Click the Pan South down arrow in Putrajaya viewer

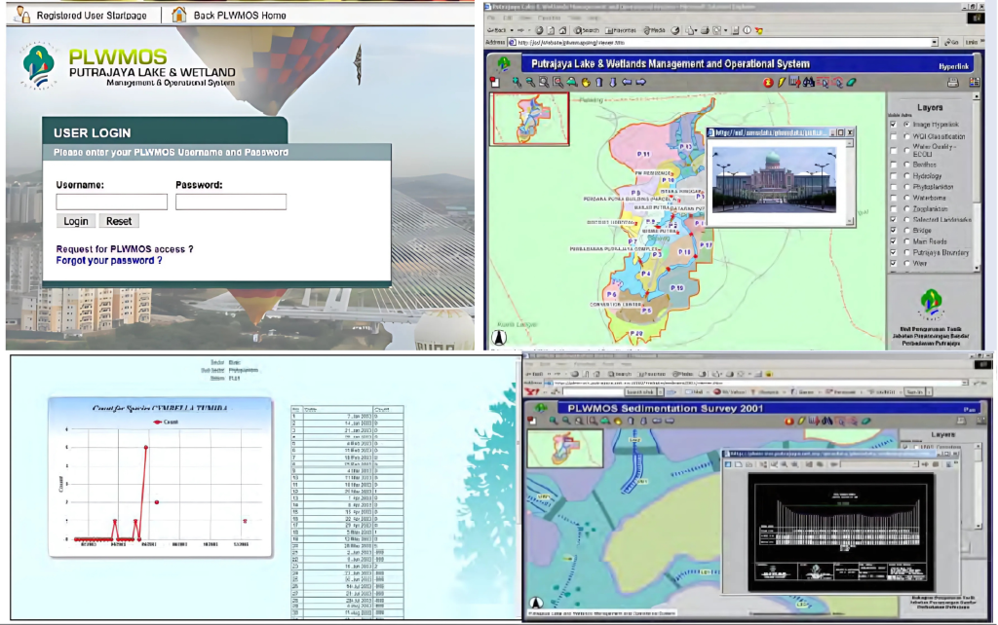(613, 82)
